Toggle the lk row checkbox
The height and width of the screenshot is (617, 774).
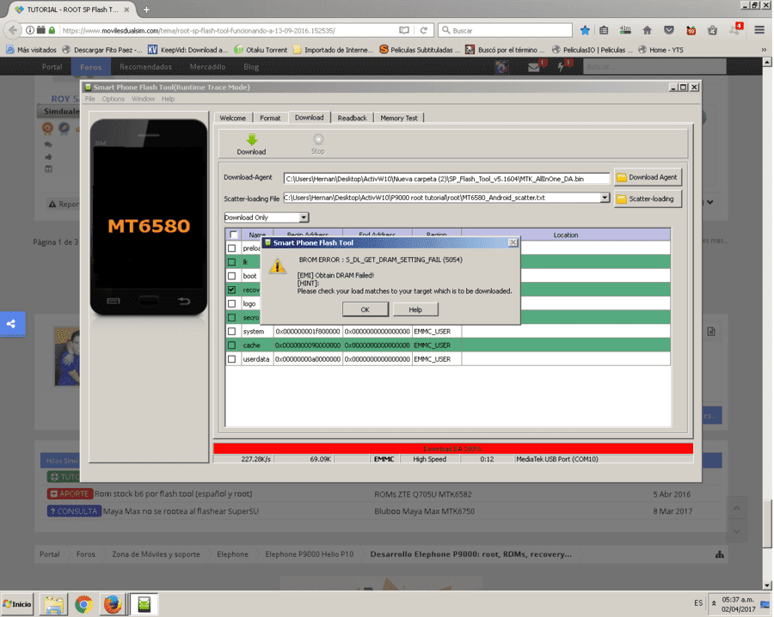click(x=231, y=262)
